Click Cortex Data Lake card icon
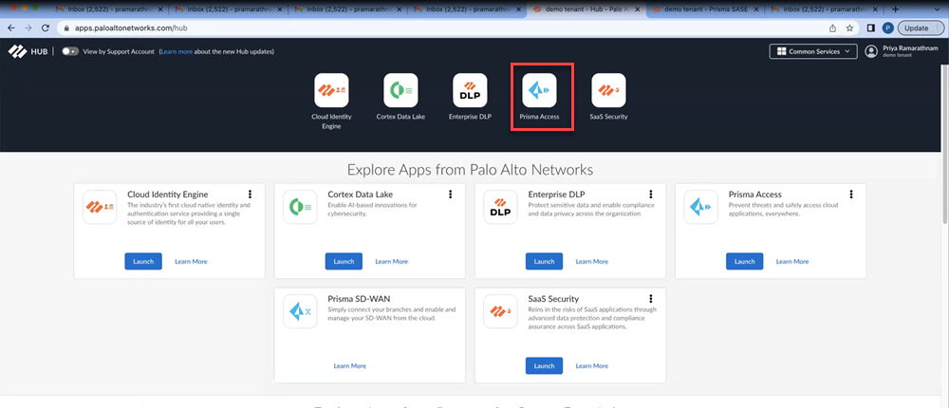The height and width of the screenshot is (408, 949). 300,207
